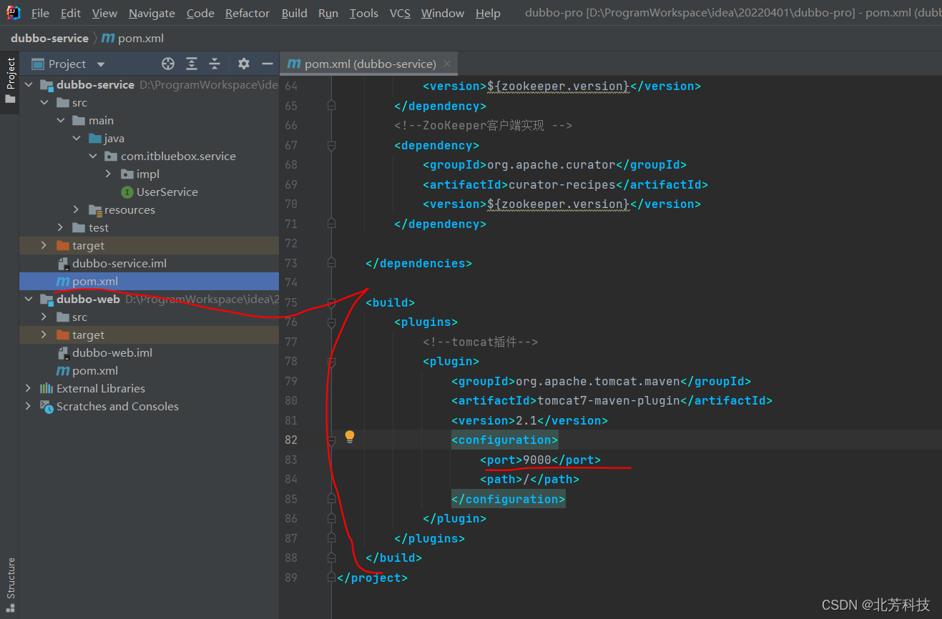This screenshot has width=942, height=619.
Task: Expand Scratches and Consoles node
Action: click(29, 406)
